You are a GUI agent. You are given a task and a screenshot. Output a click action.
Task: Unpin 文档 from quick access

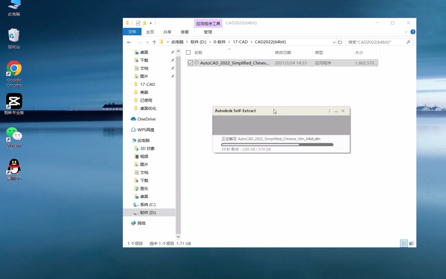click(x=172, y=68)
